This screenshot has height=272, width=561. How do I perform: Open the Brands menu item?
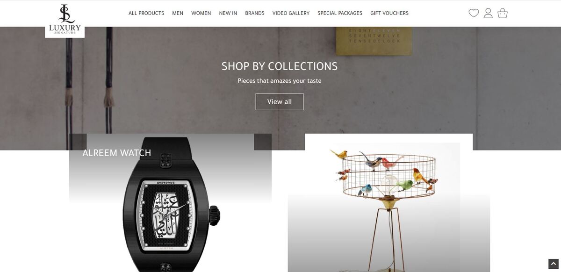[x=255, y=13]
